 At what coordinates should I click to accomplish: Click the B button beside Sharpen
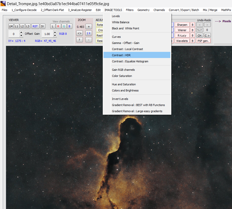(193, 25)
